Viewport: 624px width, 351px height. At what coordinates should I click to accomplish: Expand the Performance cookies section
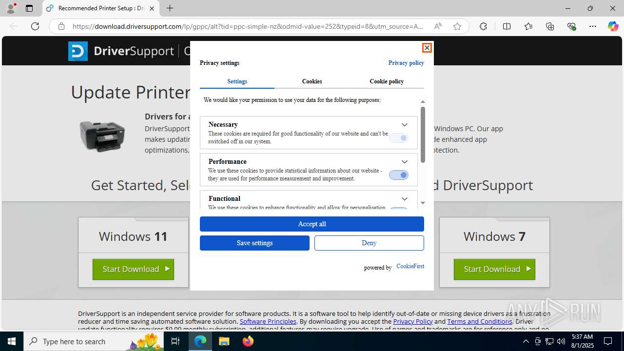pos(404,162)
